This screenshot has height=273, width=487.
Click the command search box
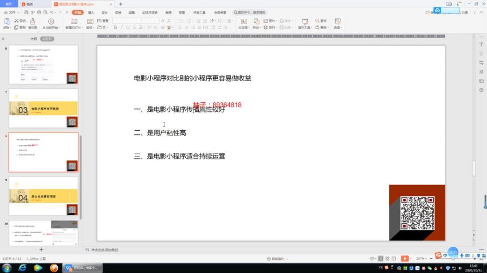tap(250, 13)
